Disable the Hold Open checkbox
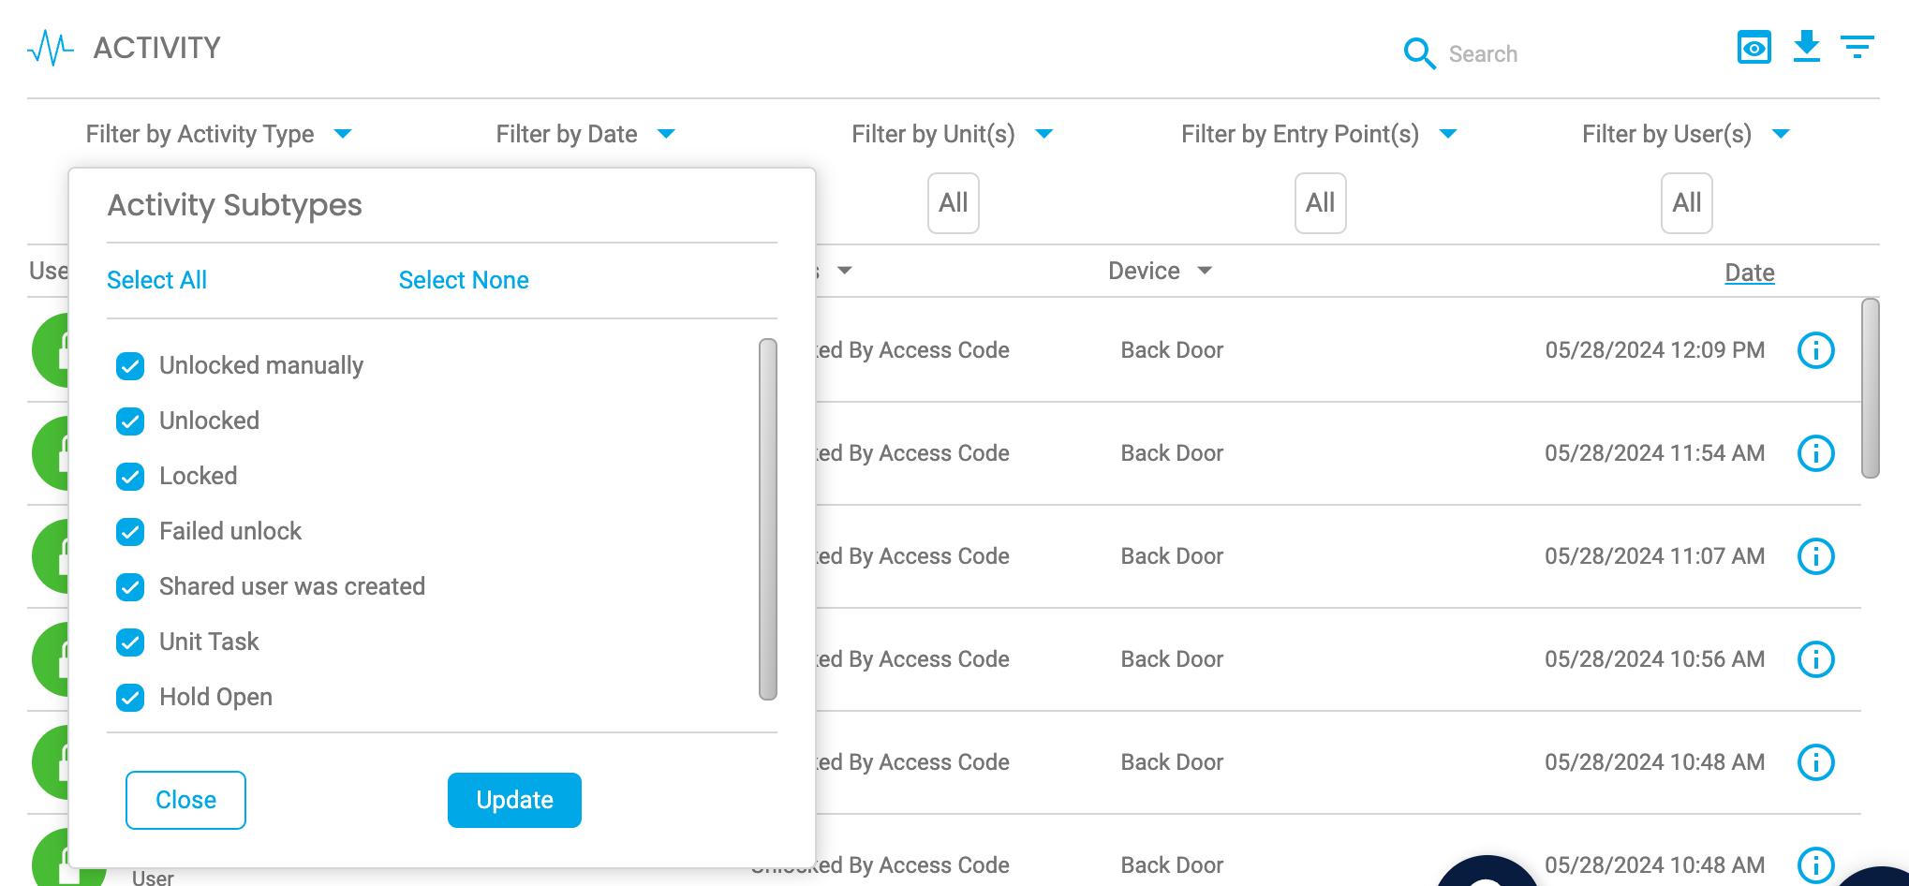1909x886 pixels. (130, 698)
